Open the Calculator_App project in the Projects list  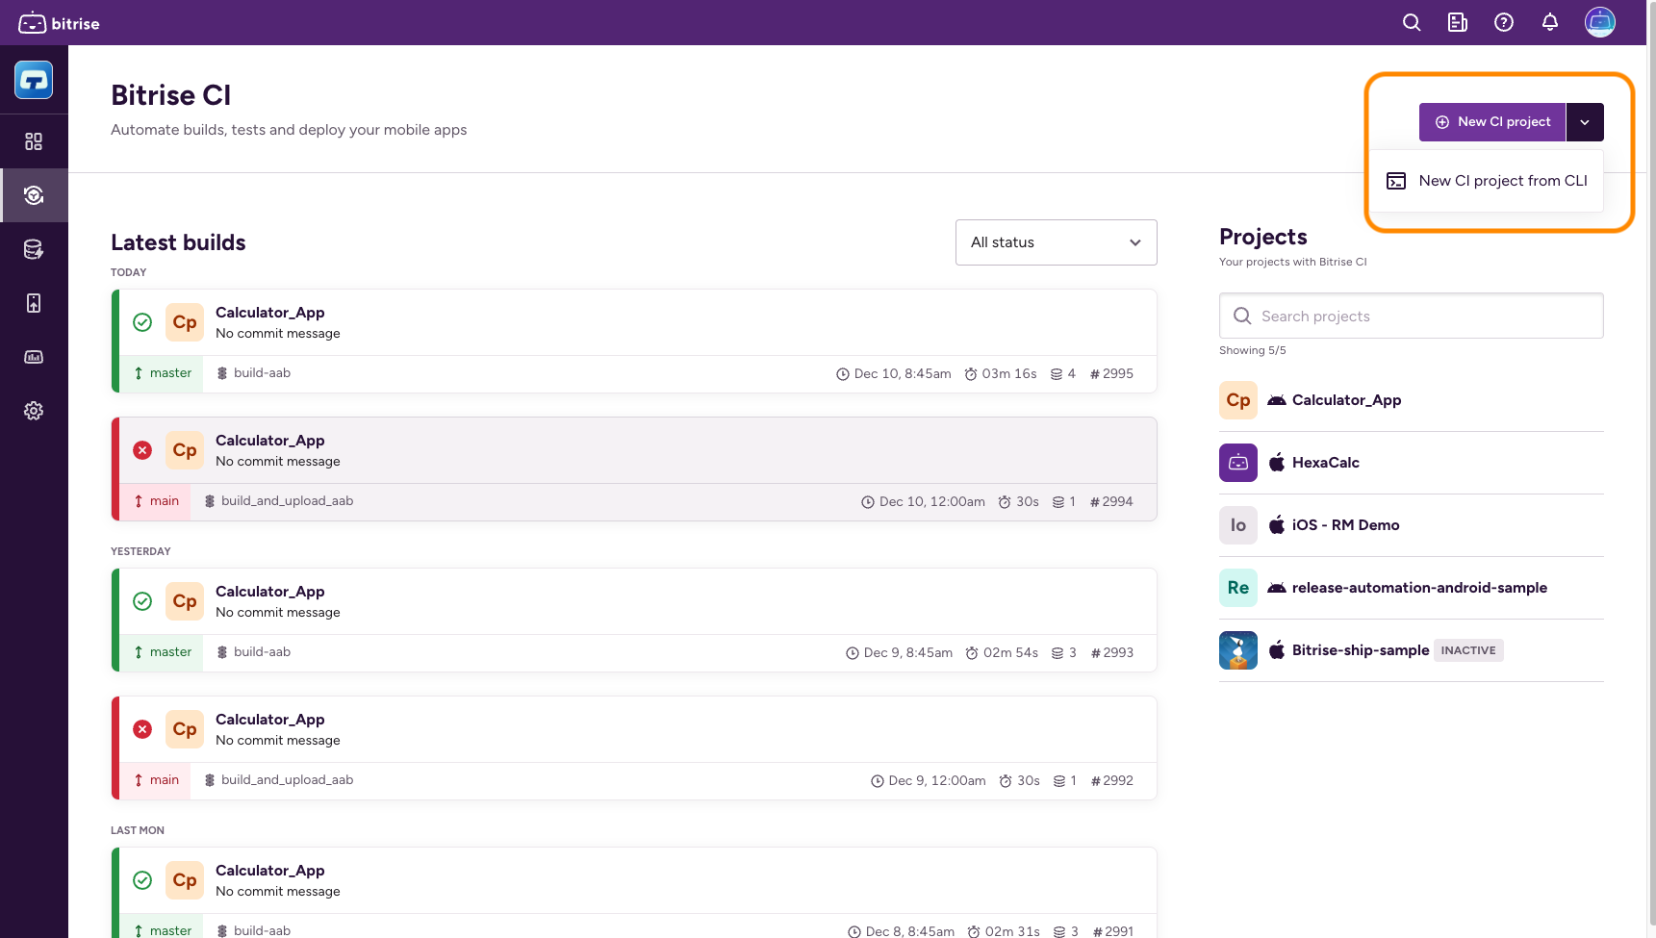click(x=1346, y=399)
